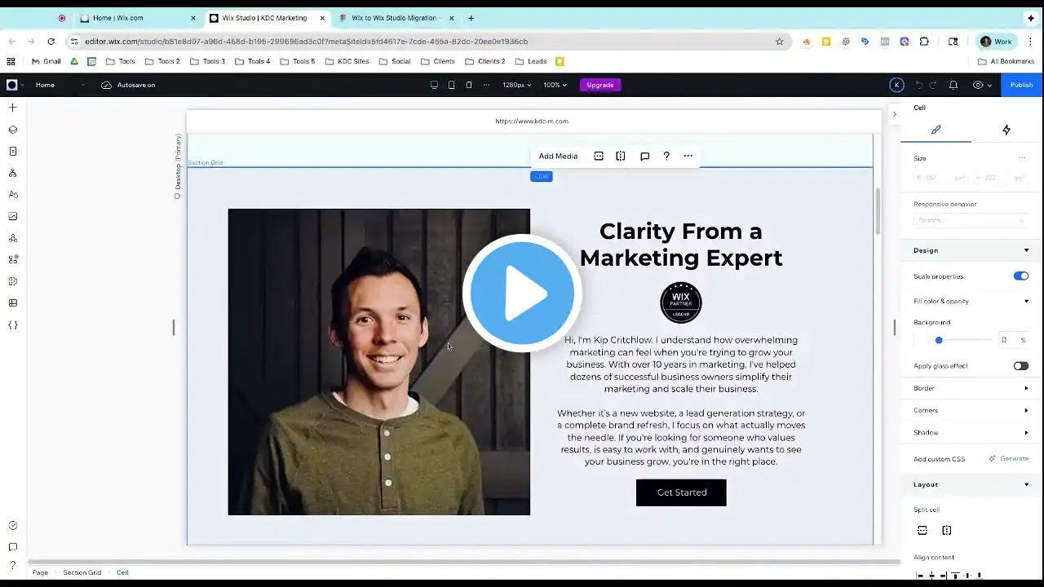Open Size more options ellipsis in inspector
This screenshot has height=587, width=1044.
(1022, 158)
